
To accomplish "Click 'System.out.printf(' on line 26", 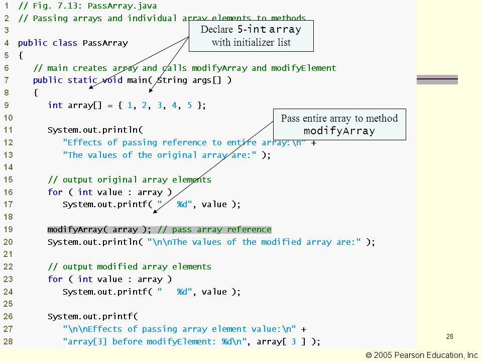I will [x=93, y=316].
